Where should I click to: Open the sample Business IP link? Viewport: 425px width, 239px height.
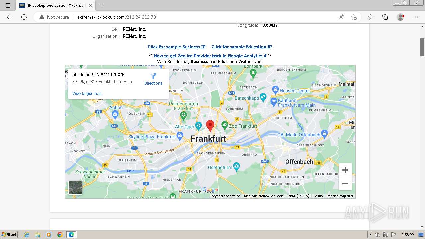(177, 47)
